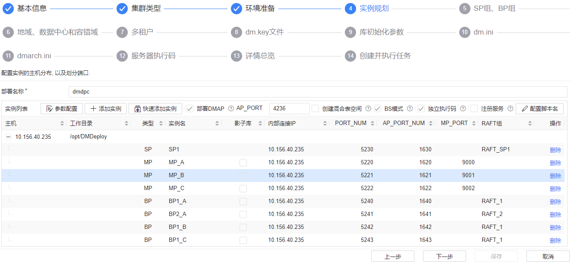Viewport: 571px width, 263px height.
Task: Sort by 主机 column sort arrows
Action: click(62, 123)
